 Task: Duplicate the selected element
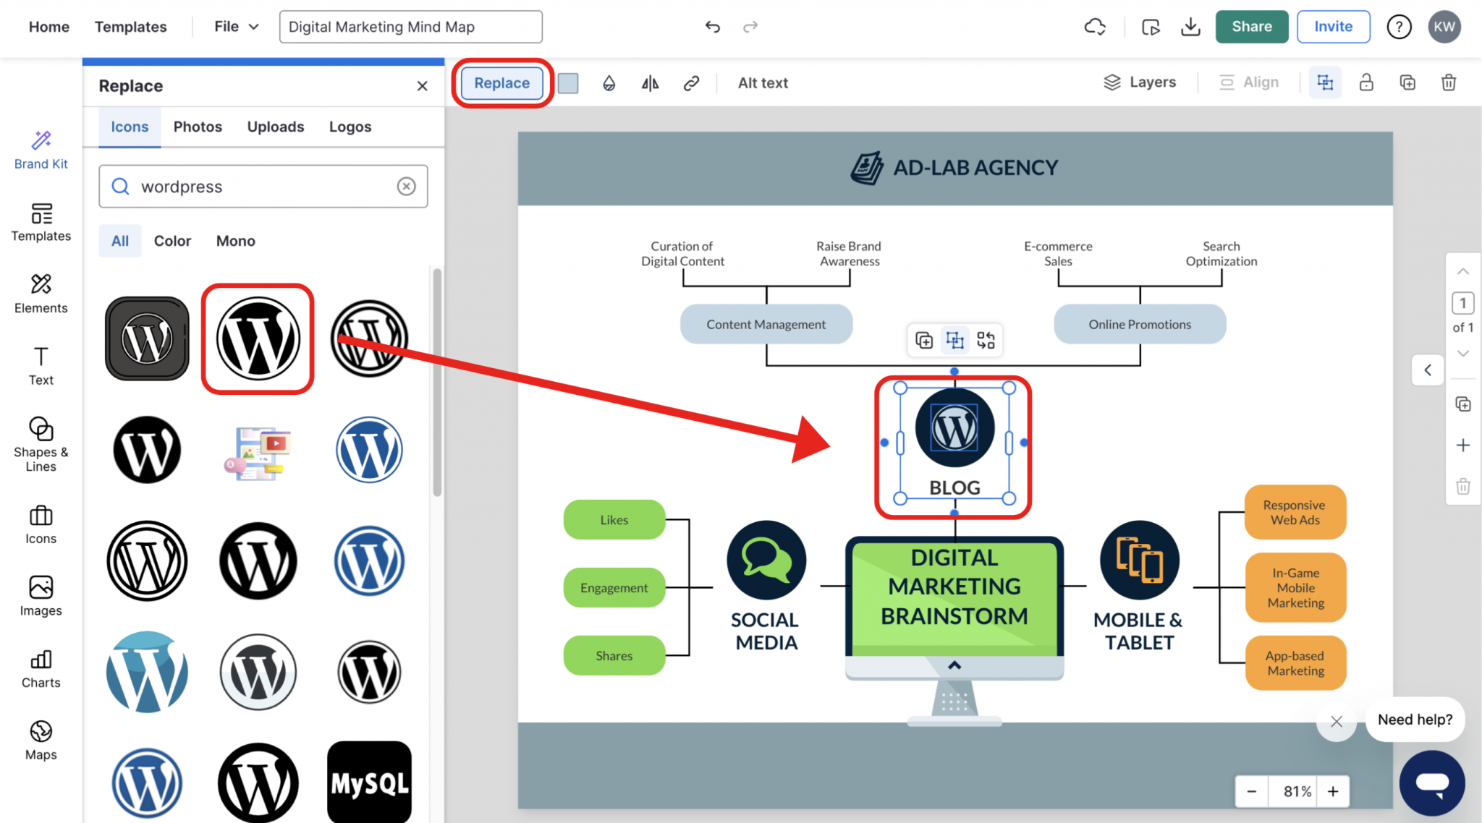[1407, 82]
